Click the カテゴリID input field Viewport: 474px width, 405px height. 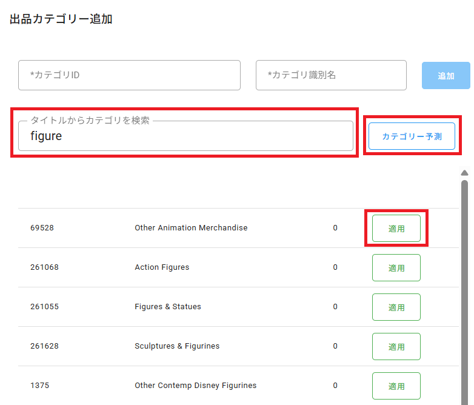pos(129,75)
